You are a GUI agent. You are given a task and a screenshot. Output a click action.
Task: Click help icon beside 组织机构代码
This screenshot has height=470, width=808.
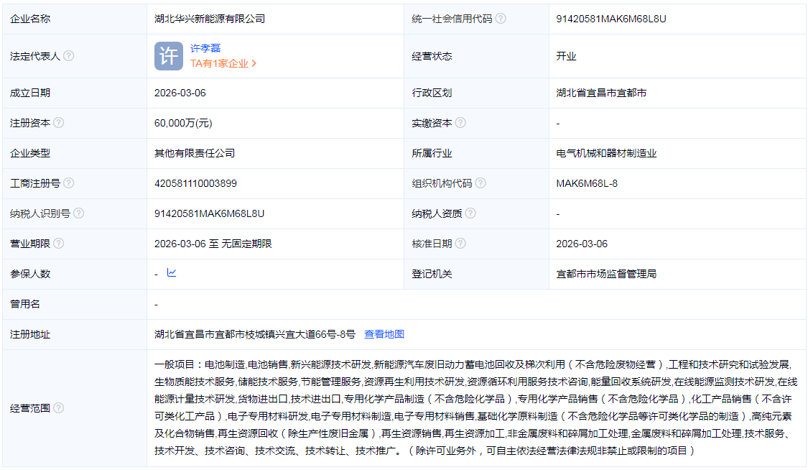(x=479, y=183)
